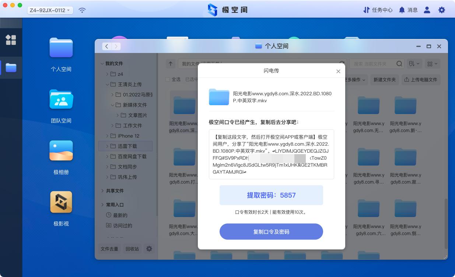Toggle the 全选 checkbox

pyautogui.click(x=168, y=80)
